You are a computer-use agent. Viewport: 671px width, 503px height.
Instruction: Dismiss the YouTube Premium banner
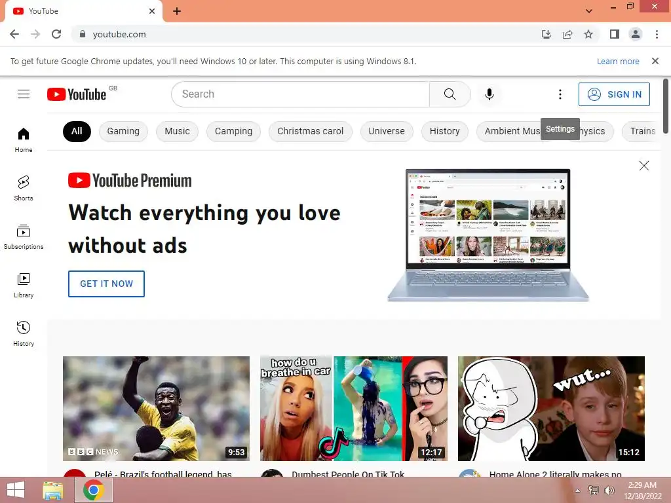pyautogui.click(x=643, y=166)
